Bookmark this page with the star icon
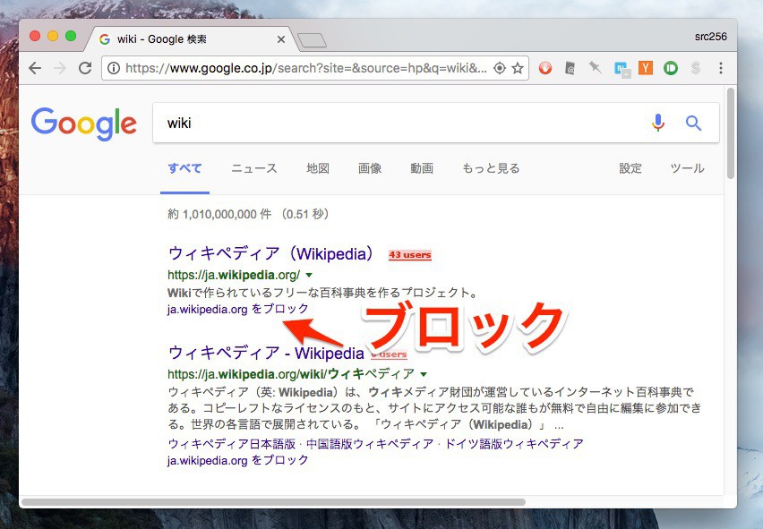 click(518, 68)
